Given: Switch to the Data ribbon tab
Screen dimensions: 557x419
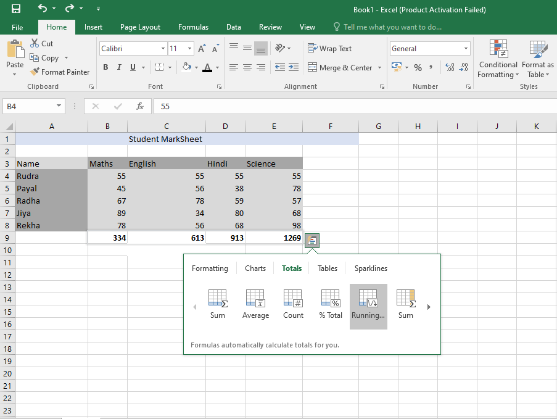Looking at the screenshot, I should (x=233, y=27).
